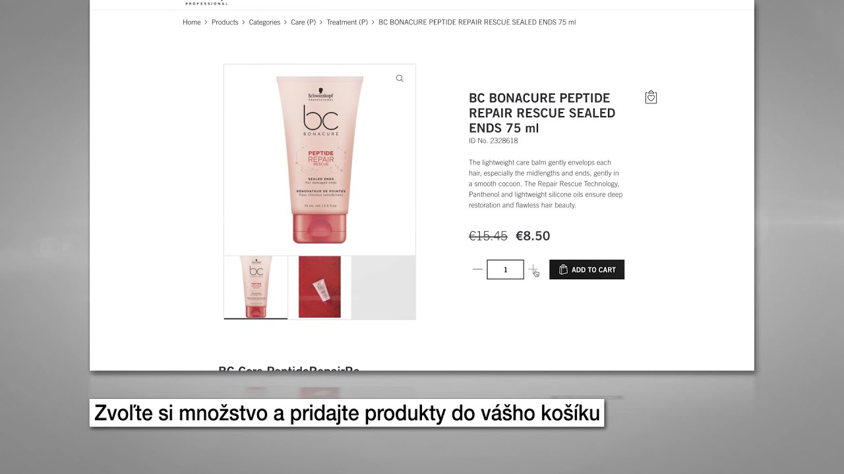The image size is (844, 474).
Task: Click the product ID No. 2328618 text
Action: [493, 140]
